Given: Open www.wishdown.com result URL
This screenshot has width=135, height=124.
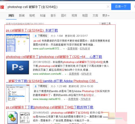Looking at the screenshot, I should click(48, 74).
